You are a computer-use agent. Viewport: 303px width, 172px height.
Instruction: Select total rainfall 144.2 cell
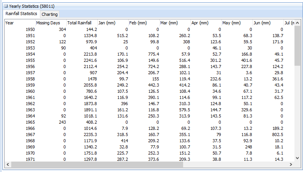[92, 29]
